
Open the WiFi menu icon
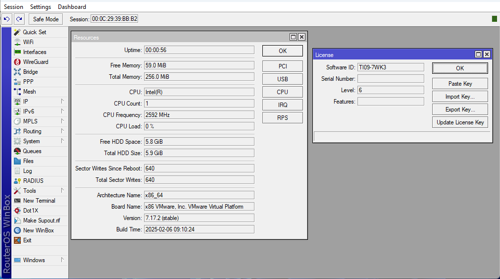click(17, 42)
